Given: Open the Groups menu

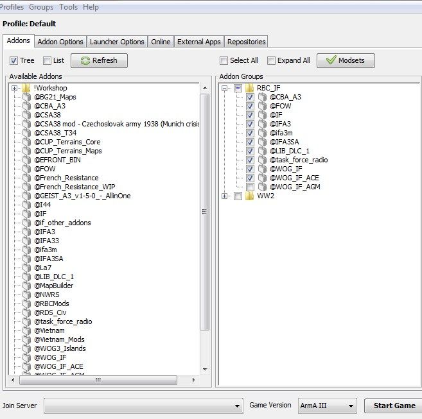Looking at the screenshot, I should pyautogui.click(x=41, y=7).
